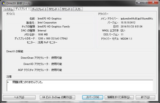This screenshot has height=103, width=160.
Task: Select DirectDraw アクセラレータ status 使用可能
Action: click(56, 58)
